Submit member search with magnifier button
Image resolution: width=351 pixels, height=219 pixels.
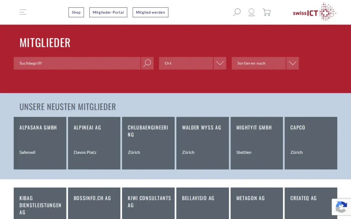pyautogui.click(x=147, y=63)
